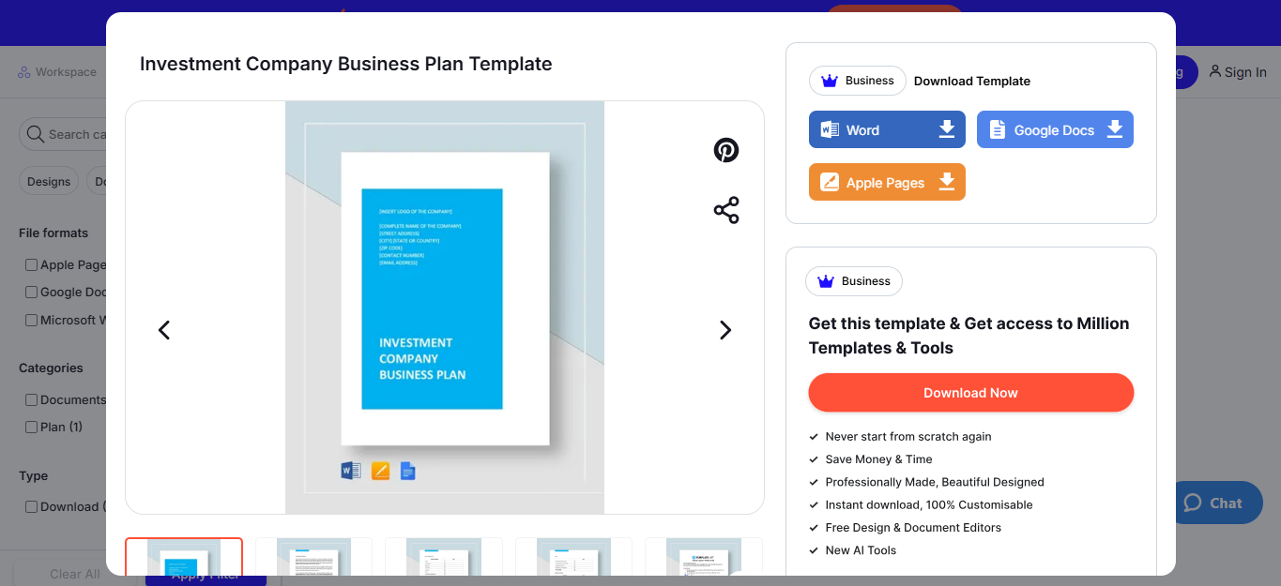
Task: Open the share options icon
Action: pos(725,210)
